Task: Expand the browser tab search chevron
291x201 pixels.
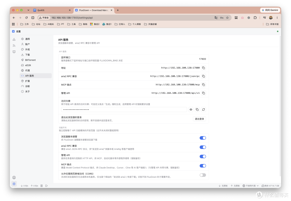Action: point(28,10)
